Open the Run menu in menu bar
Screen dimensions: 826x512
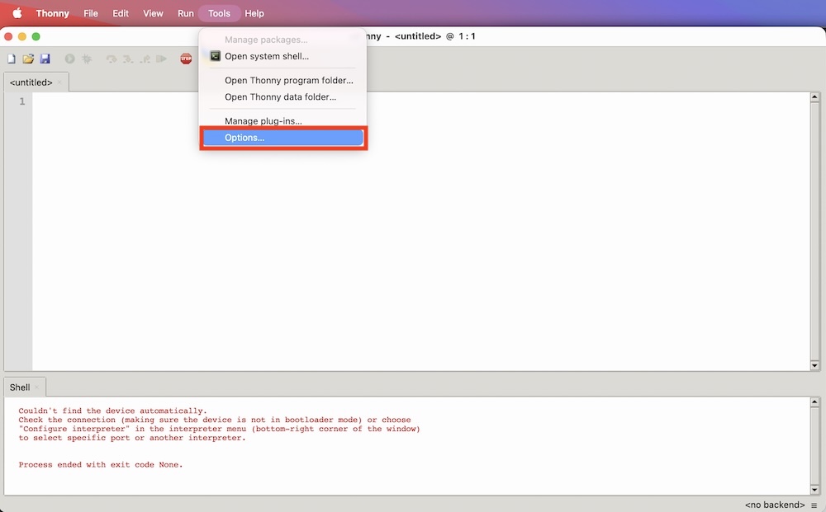[x=185, y=13]
